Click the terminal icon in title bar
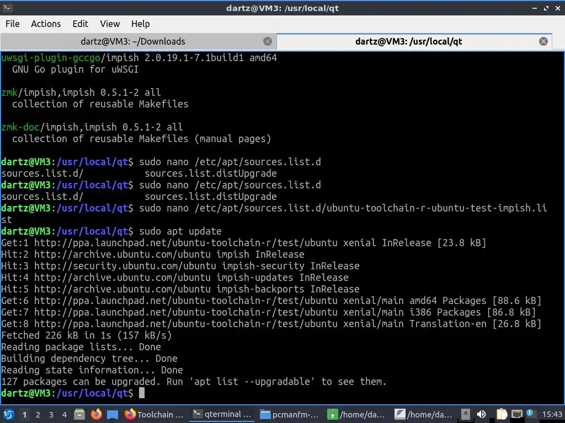 tap(8, 8)
